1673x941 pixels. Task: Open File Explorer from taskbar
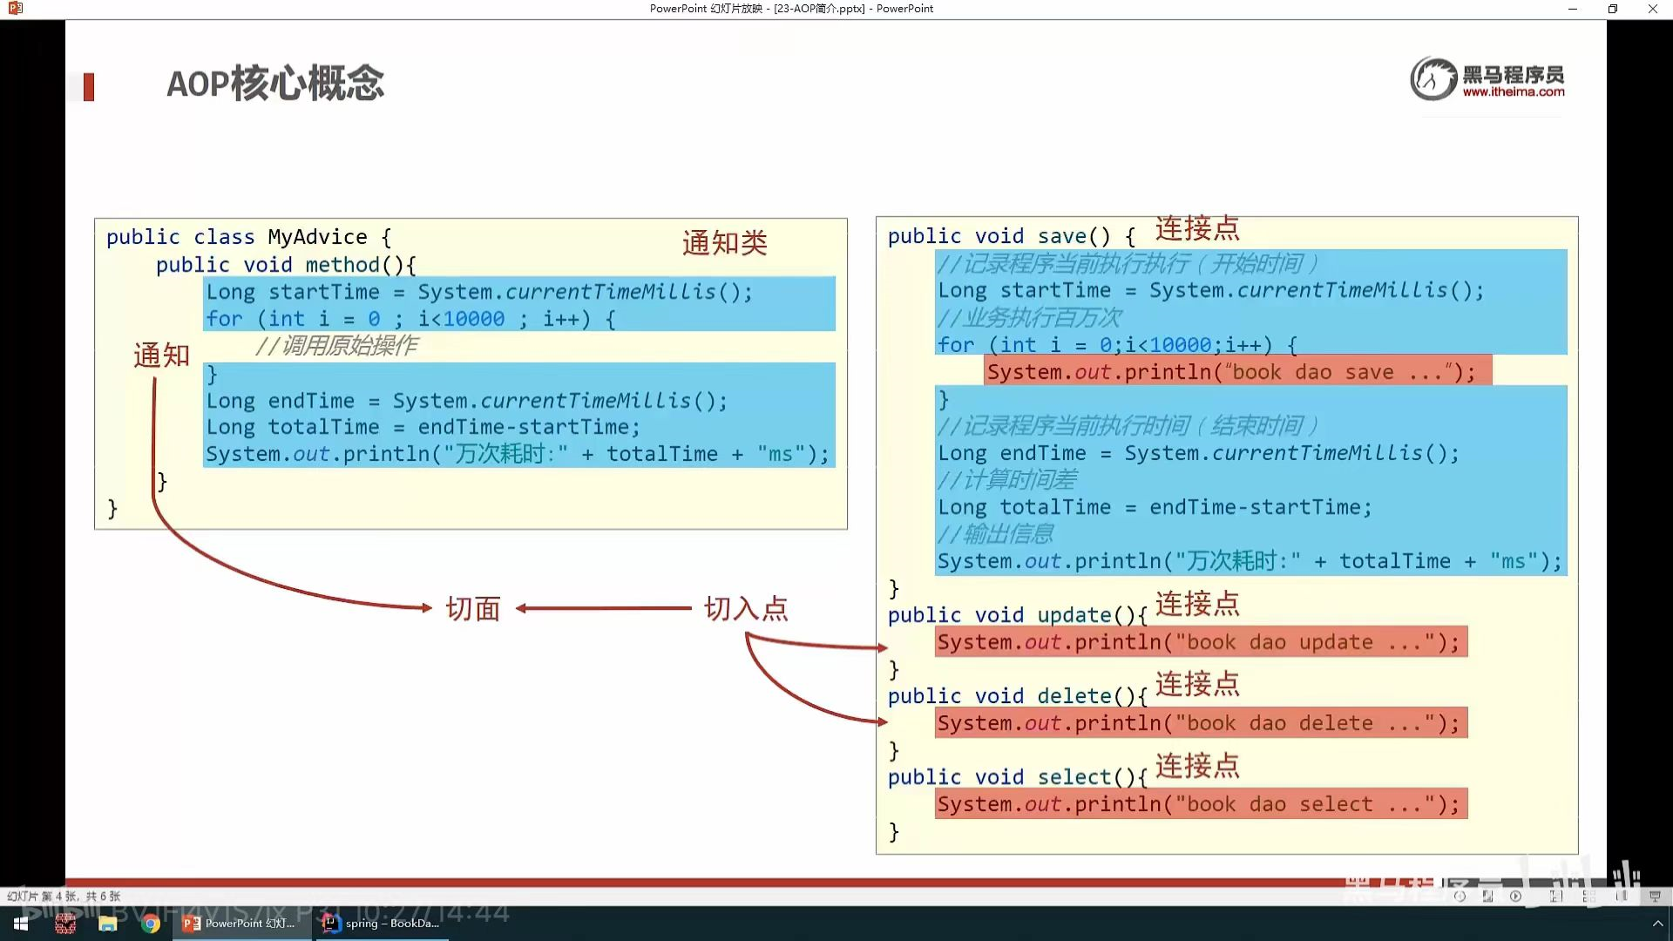pos(107,924)
